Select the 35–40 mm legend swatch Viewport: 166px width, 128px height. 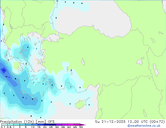point(65,125)
